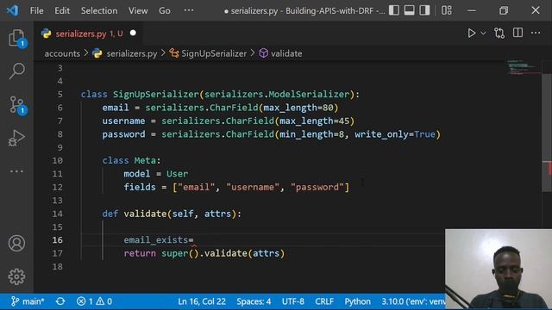
Task: Open the Explorer view in activity bar
Action: (x=16, y=38)
